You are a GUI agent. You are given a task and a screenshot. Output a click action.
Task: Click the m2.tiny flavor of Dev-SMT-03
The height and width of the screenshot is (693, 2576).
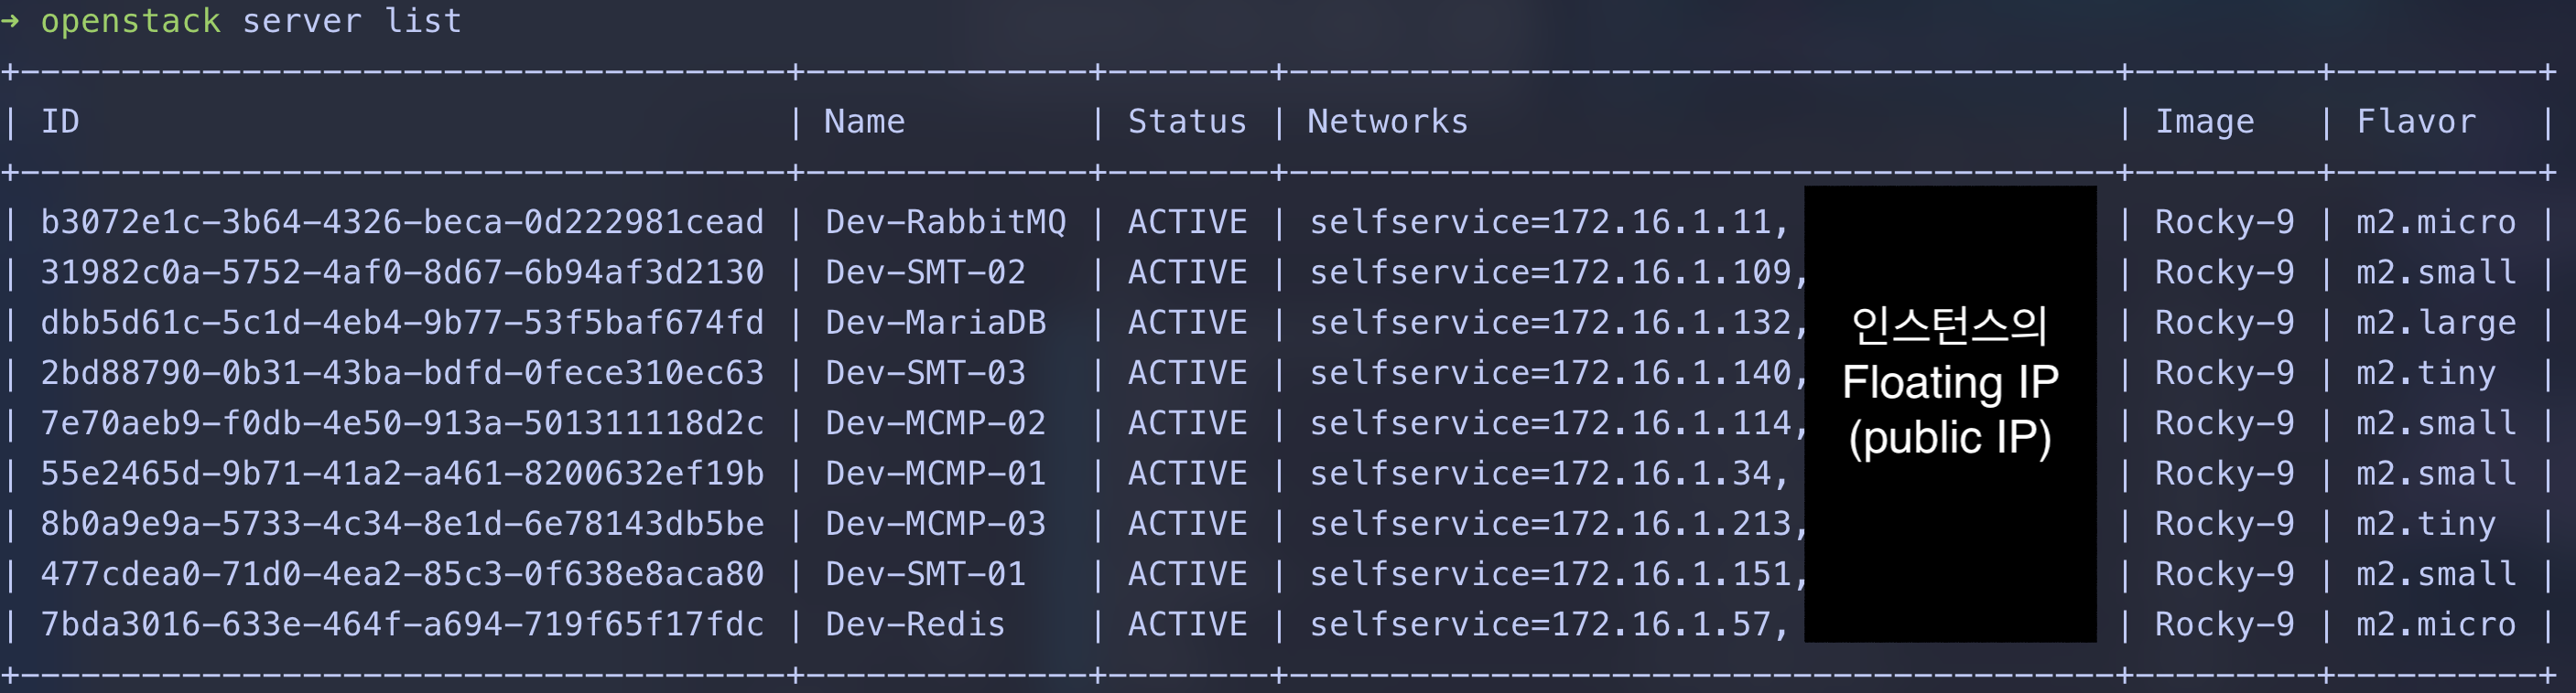click(2426, 373)
